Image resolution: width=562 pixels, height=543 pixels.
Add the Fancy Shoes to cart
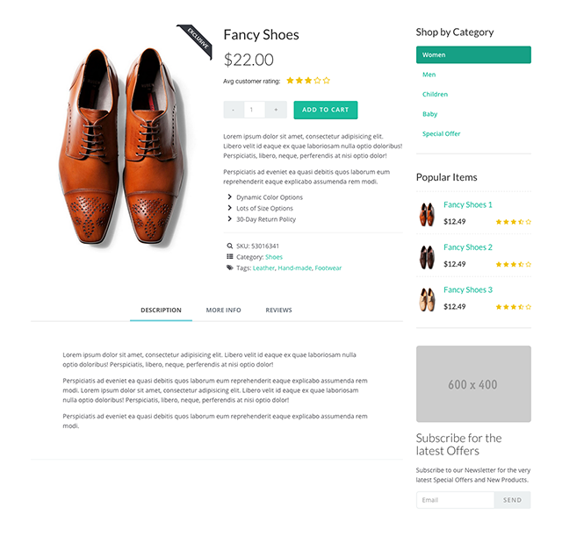[x=326, y=110]
